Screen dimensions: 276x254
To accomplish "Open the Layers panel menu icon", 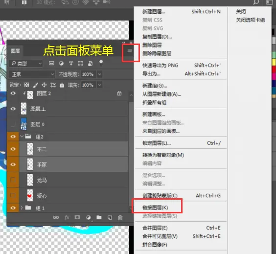I will [130, 51].
